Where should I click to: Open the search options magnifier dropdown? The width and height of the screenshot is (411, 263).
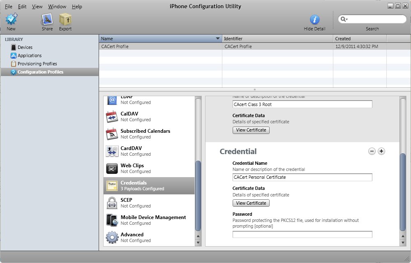(344, 19)
